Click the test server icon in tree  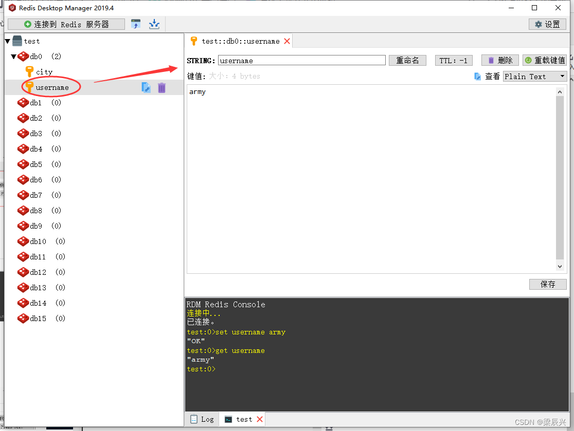(17, 41)
